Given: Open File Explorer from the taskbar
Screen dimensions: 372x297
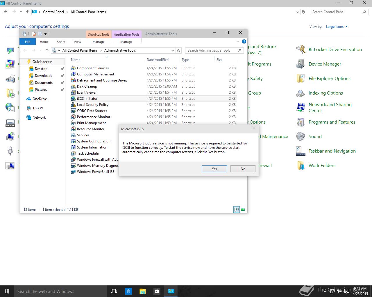Looking at the screenshot, I should 142,291.
